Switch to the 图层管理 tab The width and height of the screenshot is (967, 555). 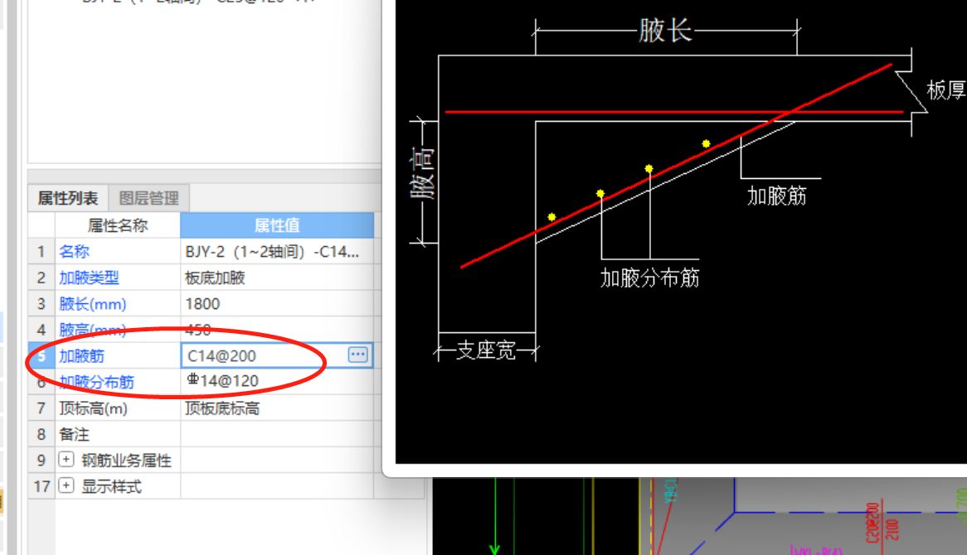[x=148, y=198]
